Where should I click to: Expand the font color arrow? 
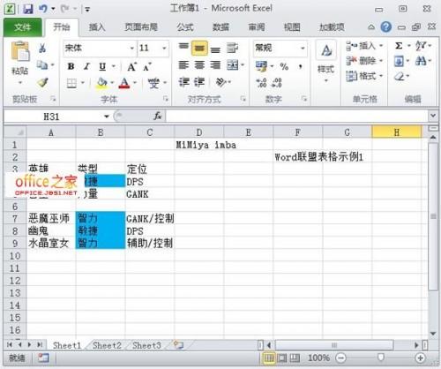click(135, 83)
